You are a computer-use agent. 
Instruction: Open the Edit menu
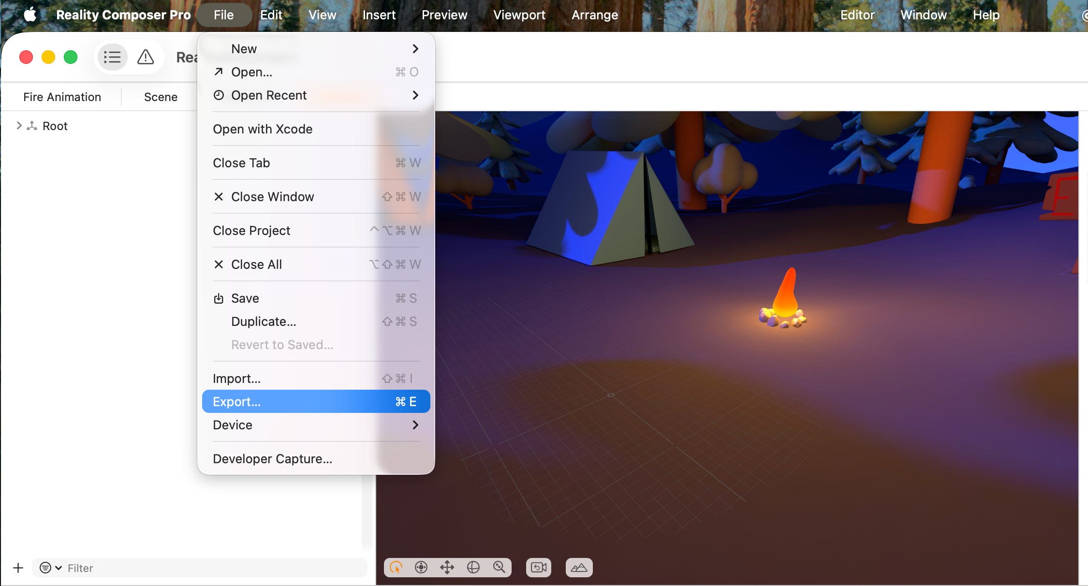(271, 15)
